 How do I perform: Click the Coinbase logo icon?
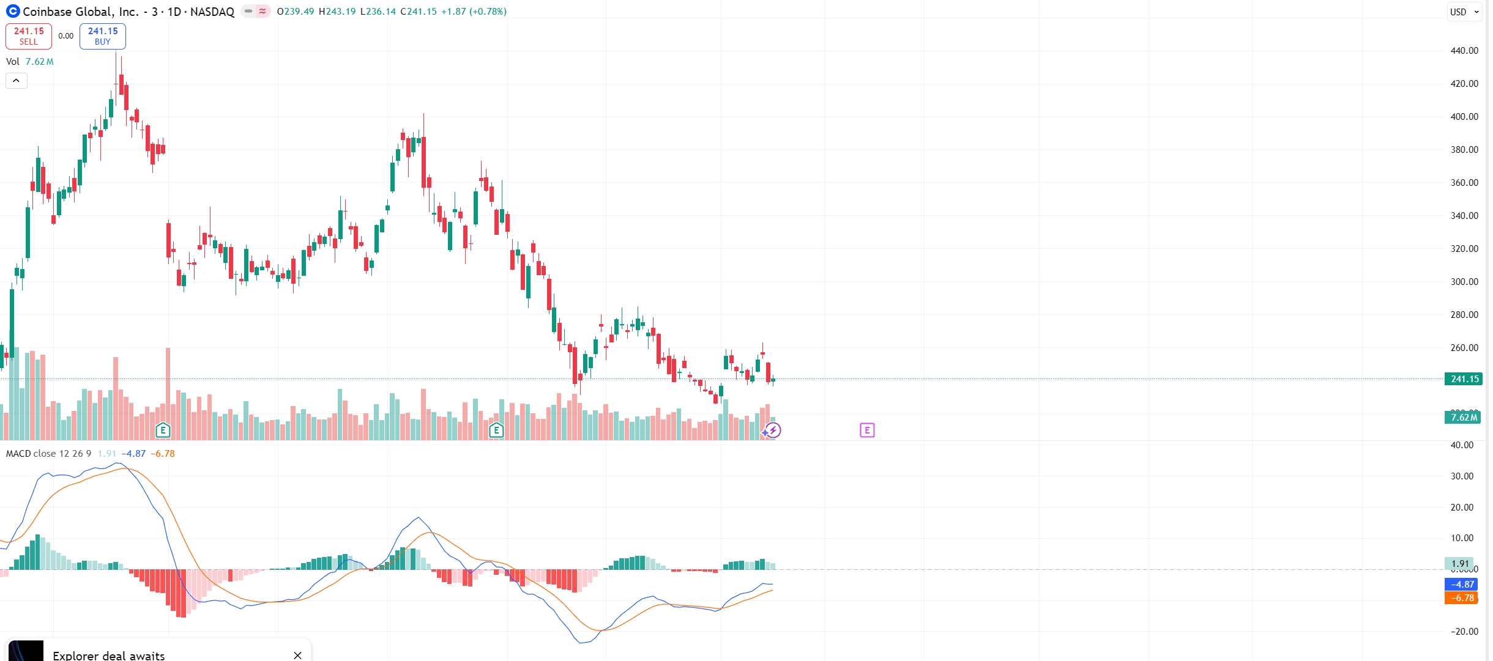(13, 11)
